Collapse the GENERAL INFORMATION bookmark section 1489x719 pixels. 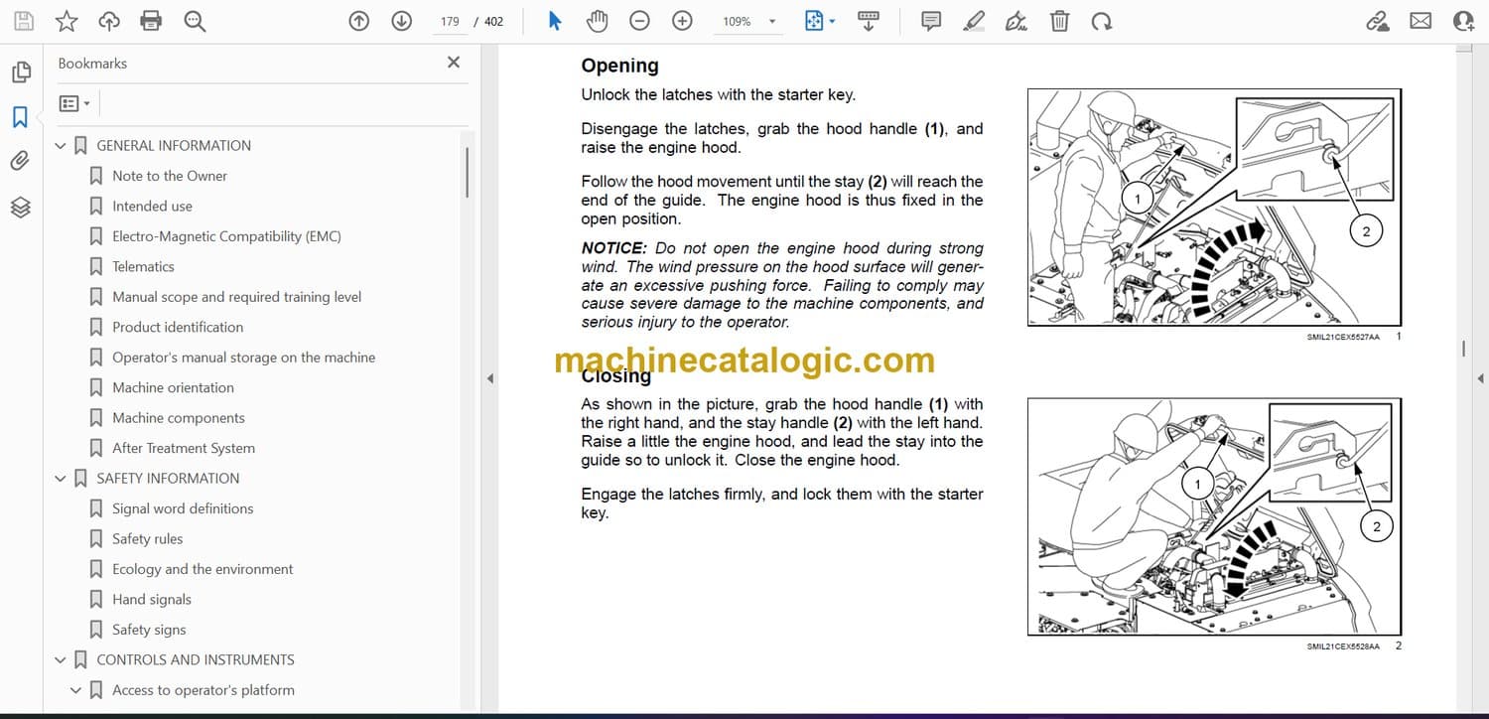(x=61, y=146)
